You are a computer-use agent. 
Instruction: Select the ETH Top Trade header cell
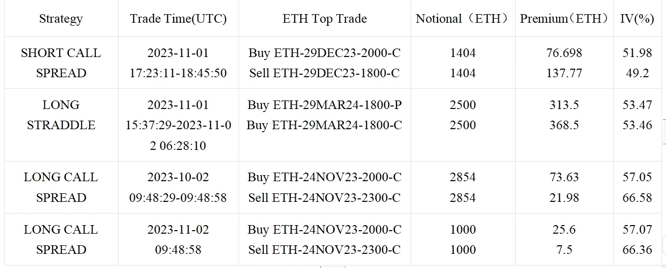(325, 19)
